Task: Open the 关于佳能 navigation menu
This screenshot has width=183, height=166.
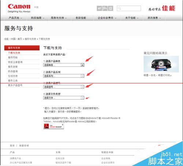Action: click(x=132, y=18)
